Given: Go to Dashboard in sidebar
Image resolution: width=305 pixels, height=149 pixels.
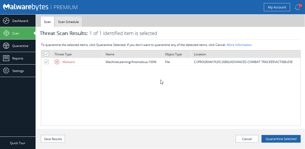Looking at the screenshot, I should pyautogui.click(x=18, y=21).
